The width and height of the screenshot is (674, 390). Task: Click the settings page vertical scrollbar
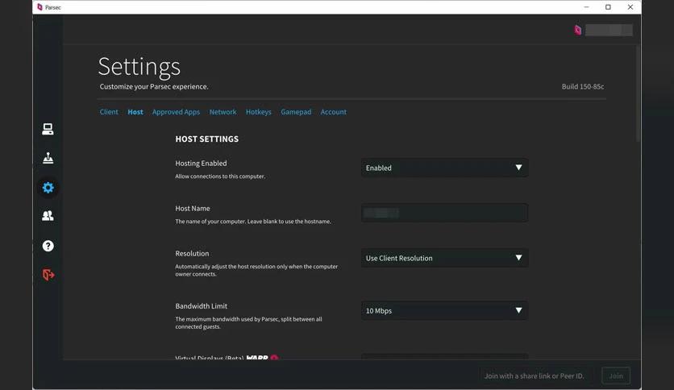pyautogui.click(x=638, y=94)
